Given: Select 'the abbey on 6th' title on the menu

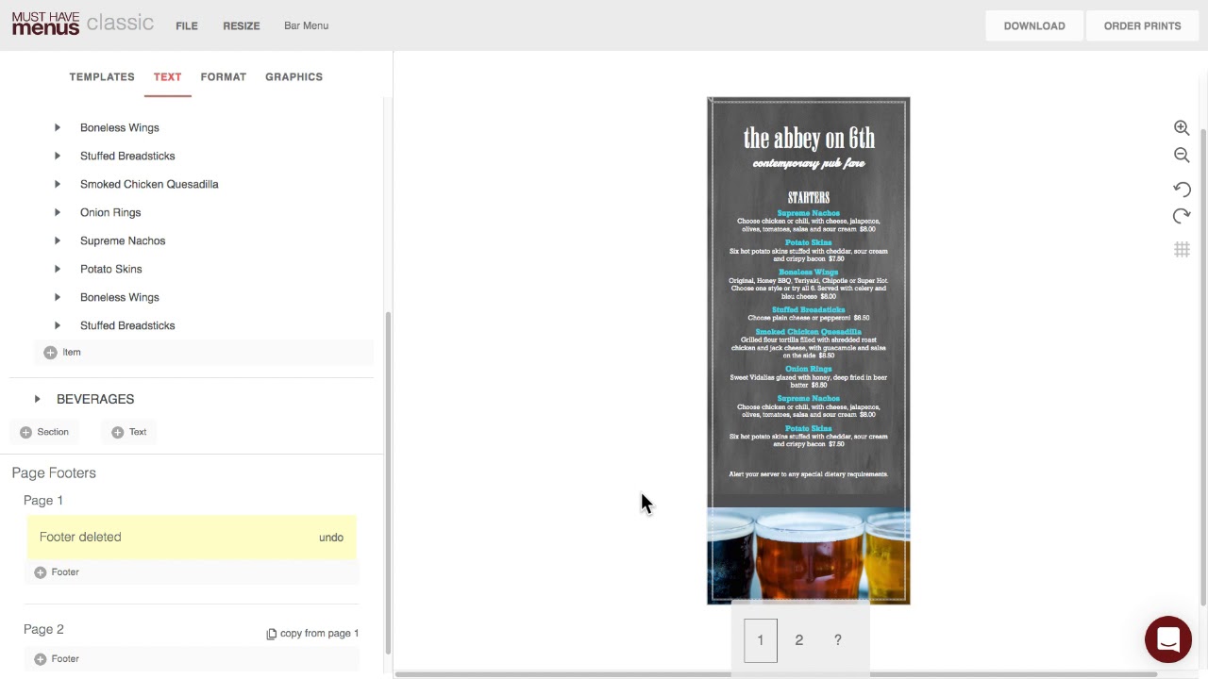Looking at the screenshot, I should tap(809, 139).
